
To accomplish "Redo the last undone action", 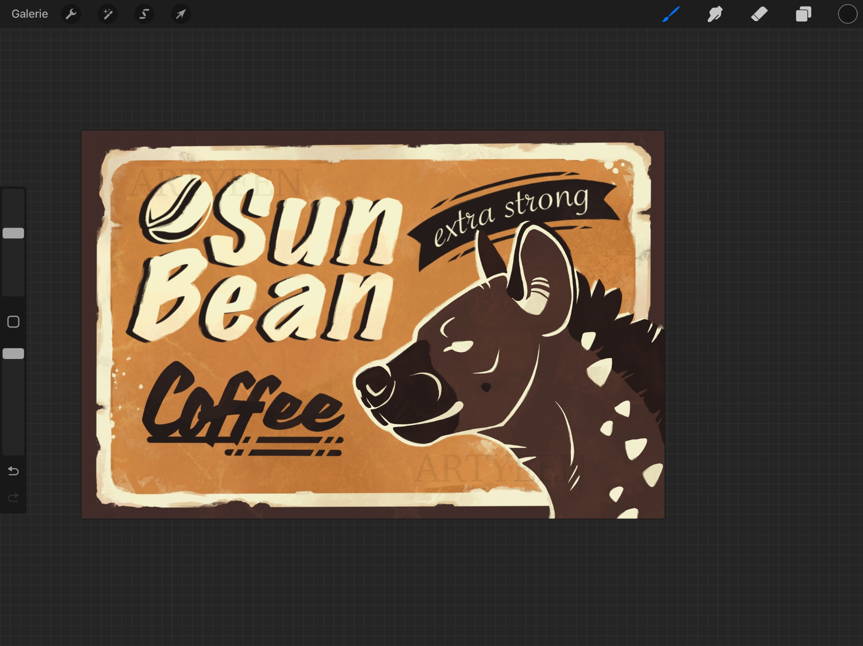I will [x=13, y=498].
